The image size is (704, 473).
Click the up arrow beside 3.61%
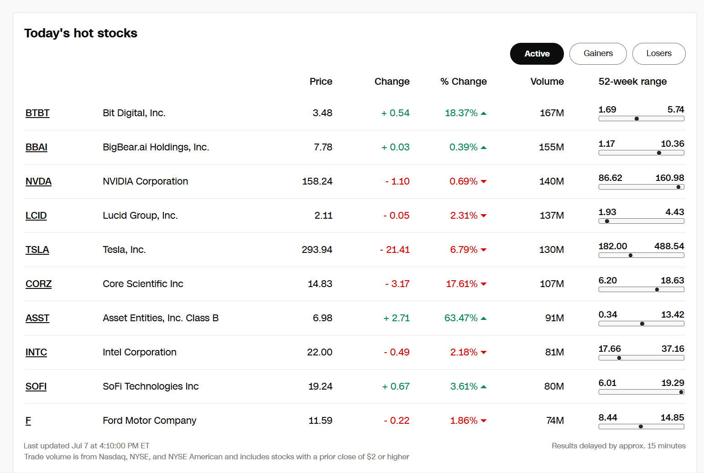(x=484, y=386)
